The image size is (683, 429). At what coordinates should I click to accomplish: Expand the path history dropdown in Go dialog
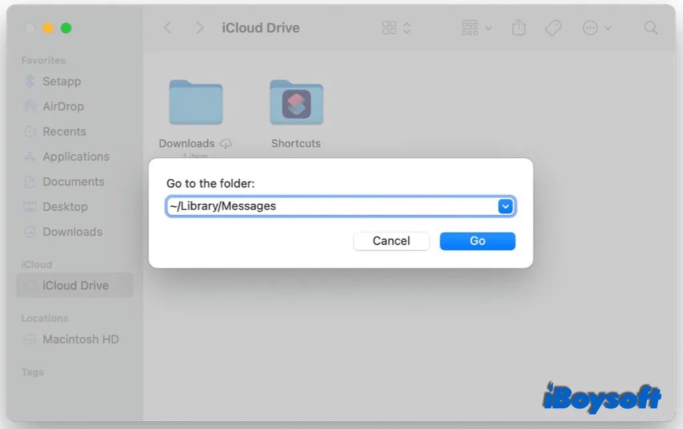505,206
